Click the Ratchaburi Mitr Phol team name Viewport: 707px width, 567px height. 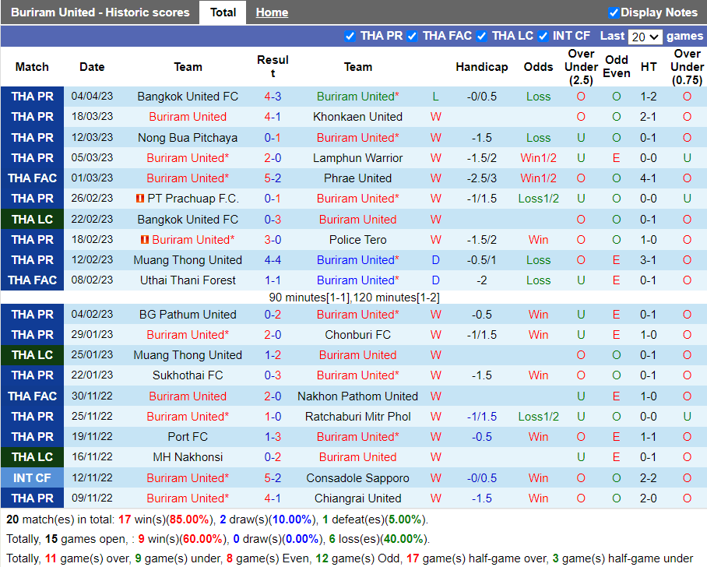357,417
